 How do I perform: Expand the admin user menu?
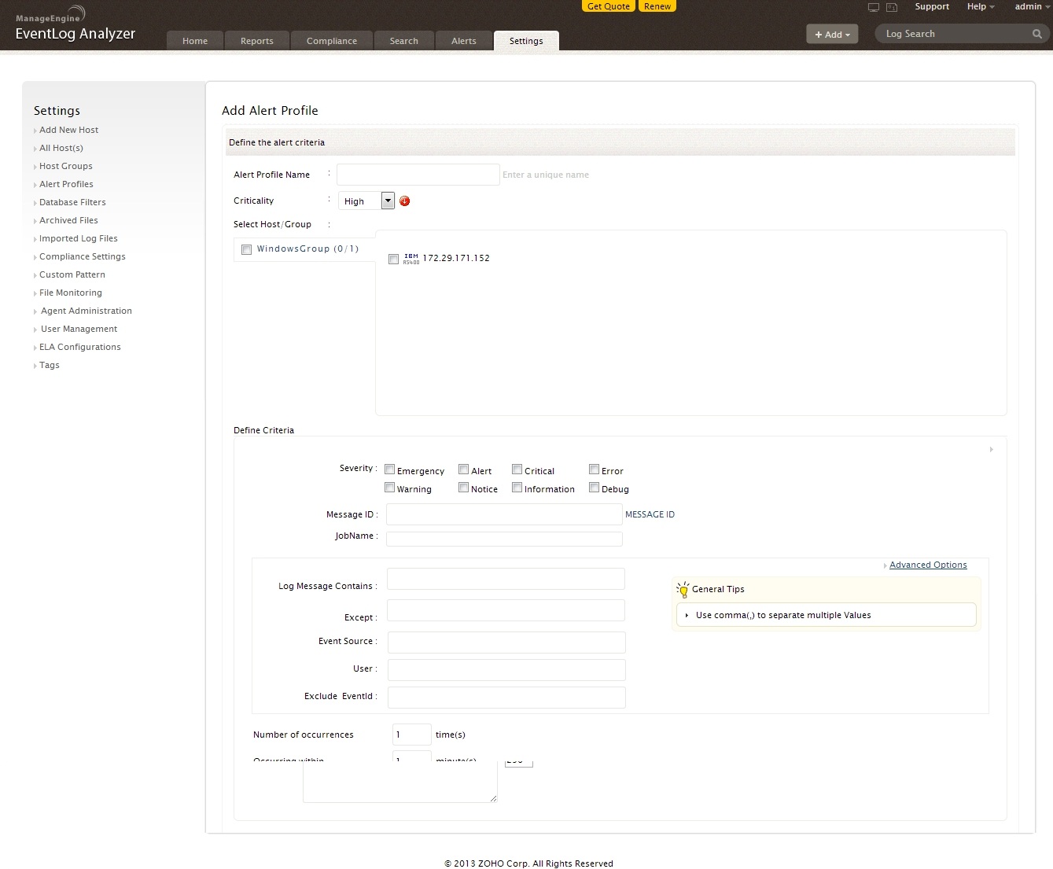coord(1031,6)
